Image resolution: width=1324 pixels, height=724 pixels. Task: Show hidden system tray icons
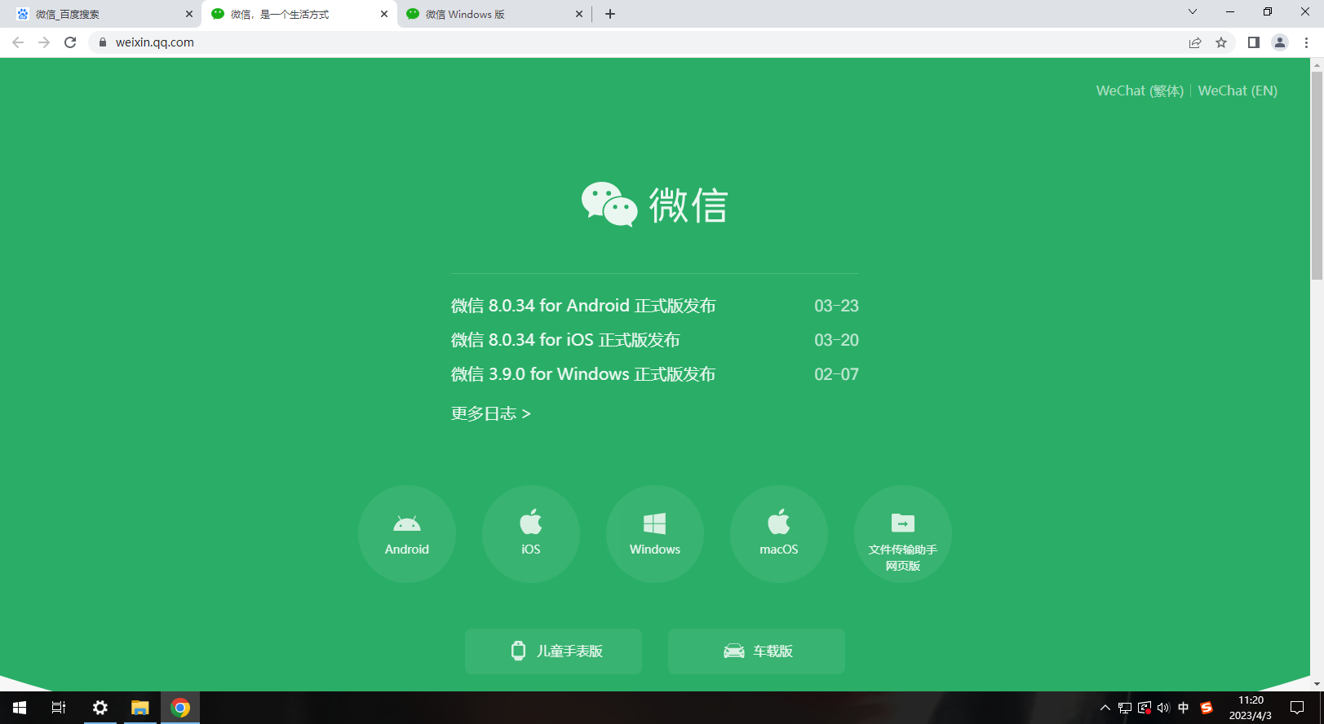point(1105,708)
